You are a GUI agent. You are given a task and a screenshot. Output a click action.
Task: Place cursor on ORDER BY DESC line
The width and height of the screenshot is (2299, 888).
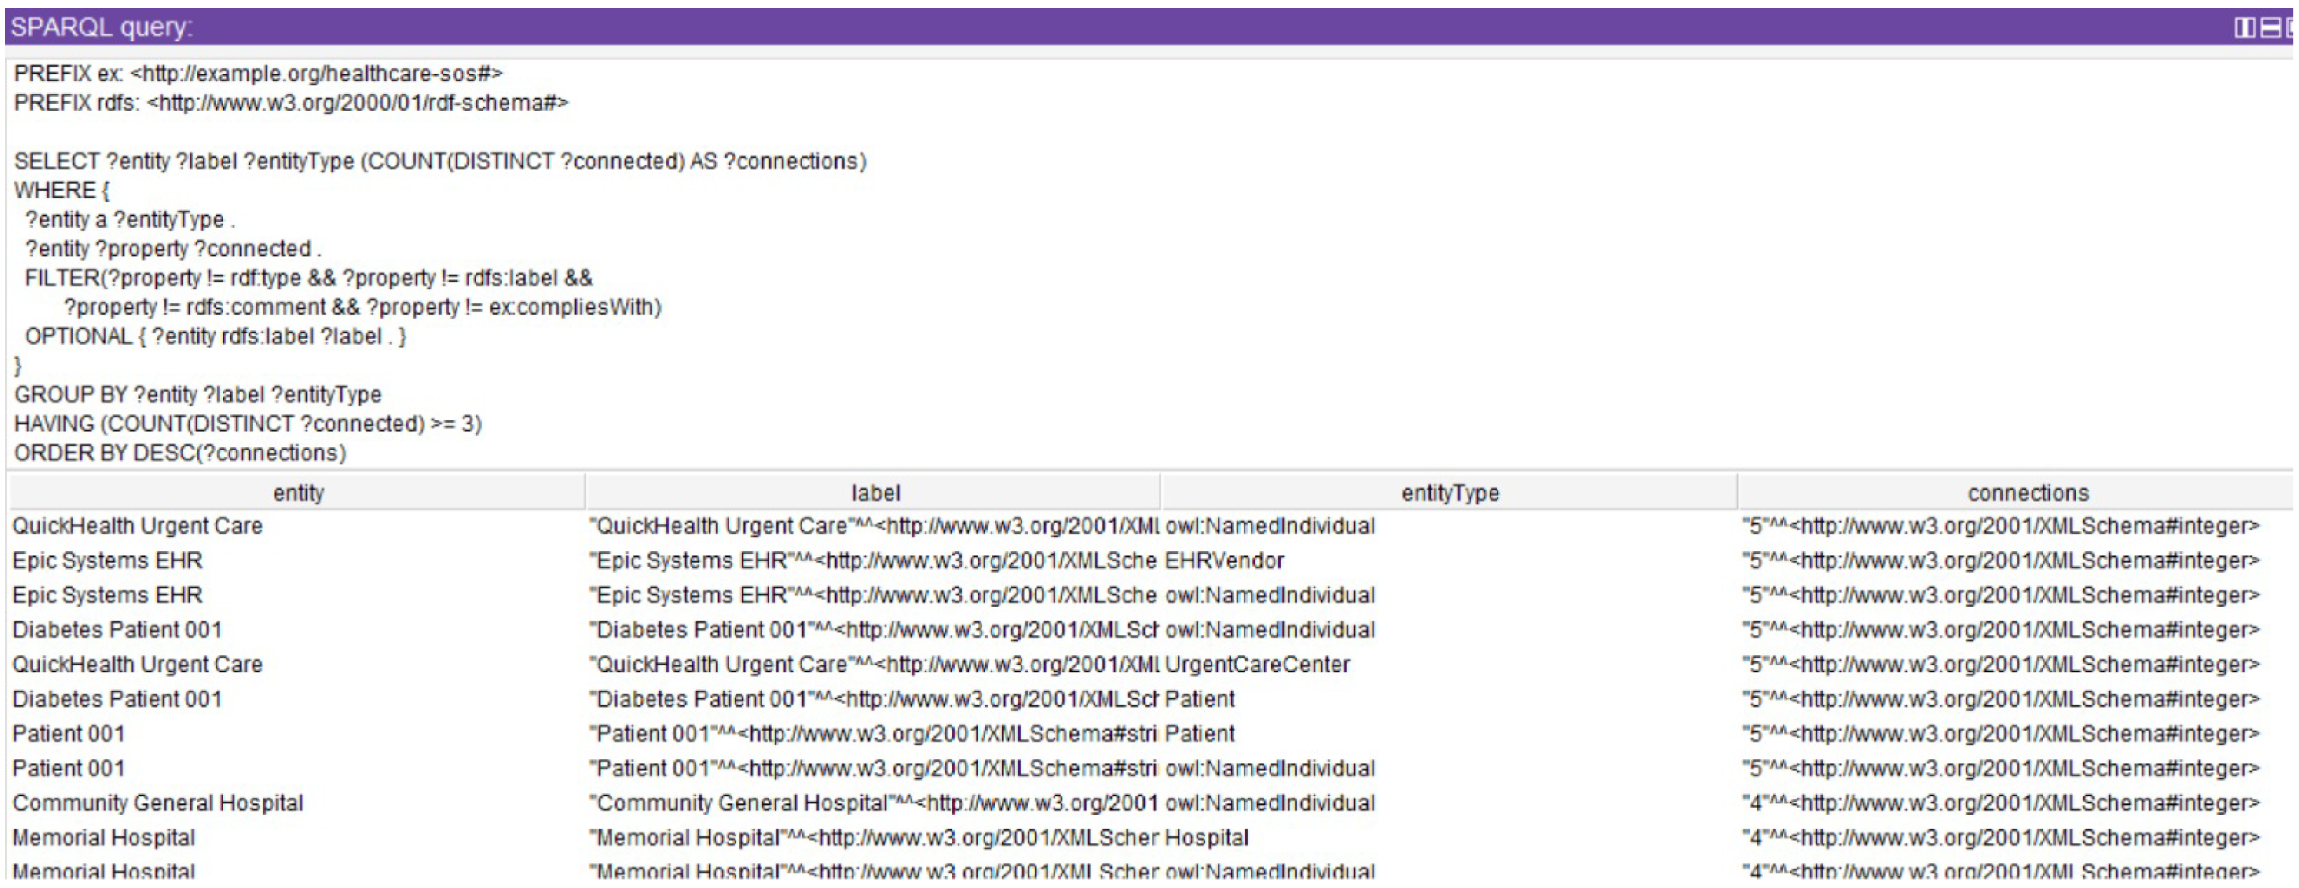point(179,454)
